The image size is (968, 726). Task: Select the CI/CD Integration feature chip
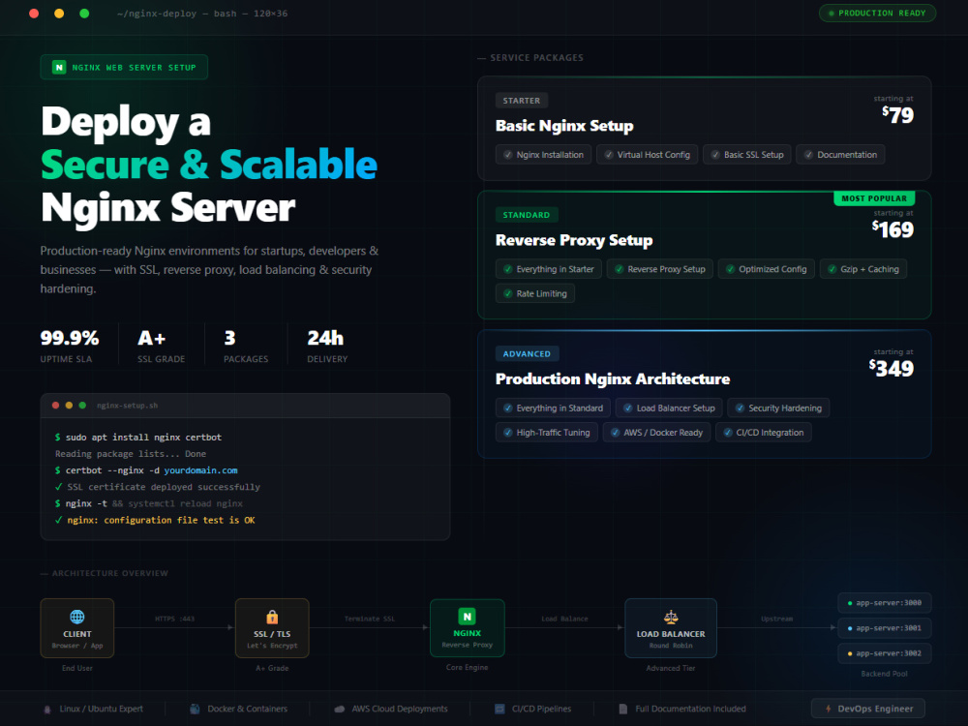[x=764, y=433]
